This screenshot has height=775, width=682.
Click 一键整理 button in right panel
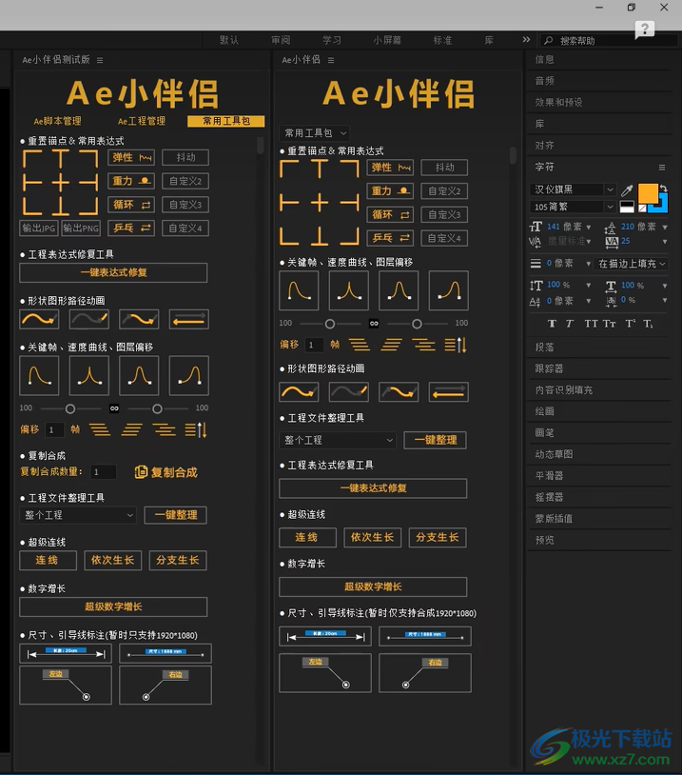tap(435, 440)
